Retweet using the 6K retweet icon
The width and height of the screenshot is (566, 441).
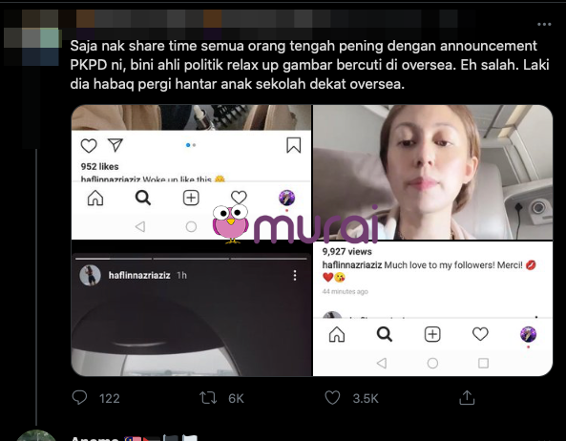pyautogui.click(x=208, y=398)
